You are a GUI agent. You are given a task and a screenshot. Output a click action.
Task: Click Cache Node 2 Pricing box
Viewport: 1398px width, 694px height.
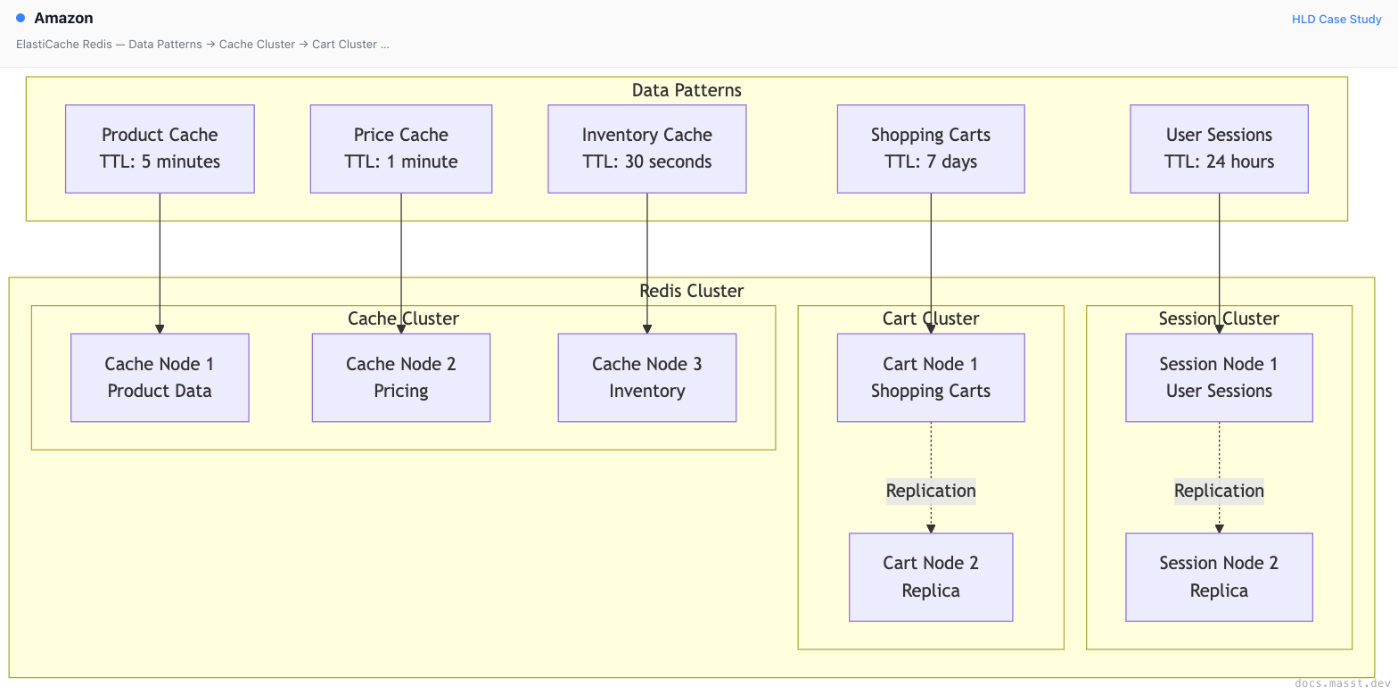click(x=401, y=377)
